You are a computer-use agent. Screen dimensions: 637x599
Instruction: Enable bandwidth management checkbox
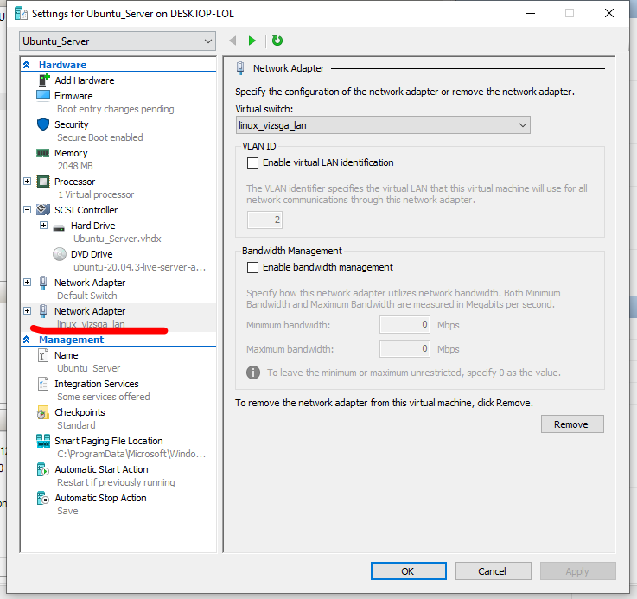pos(253,268)
